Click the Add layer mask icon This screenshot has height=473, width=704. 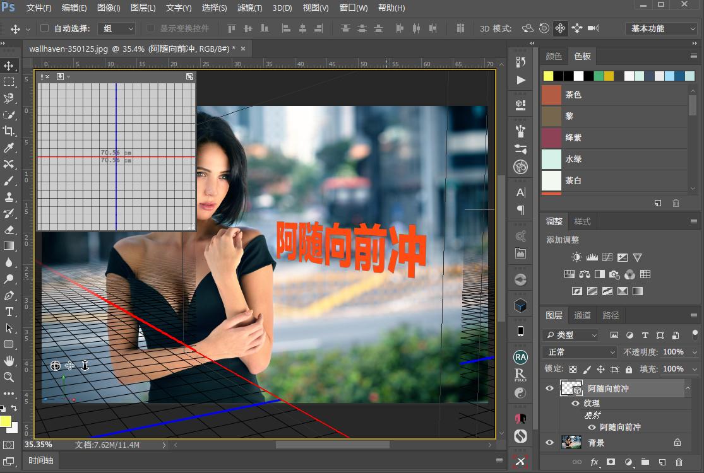pos(611,462)
